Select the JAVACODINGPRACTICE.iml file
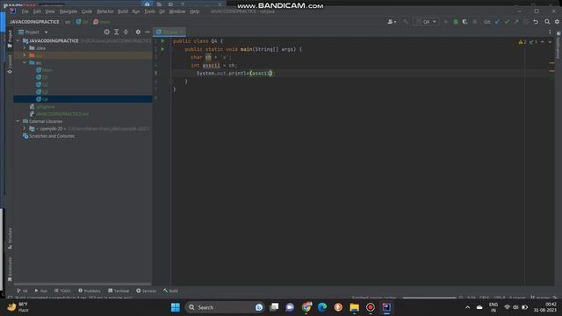 (59, 114)
